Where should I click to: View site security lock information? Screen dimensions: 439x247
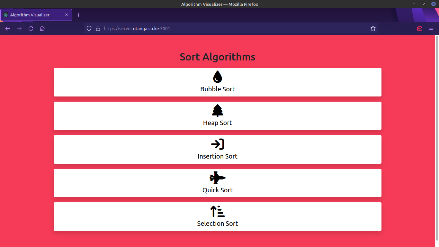[x=98, y=29]
